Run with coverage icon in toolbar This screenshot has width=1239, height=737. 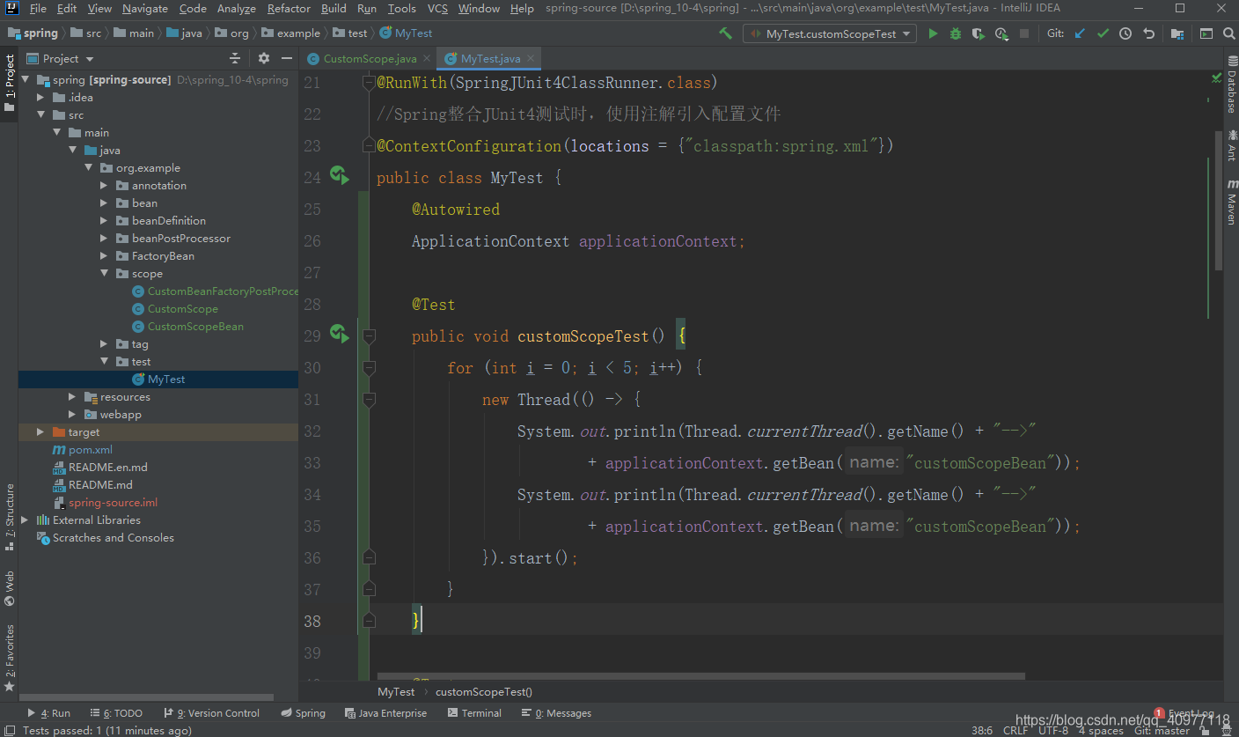click(x=978, y=33)
